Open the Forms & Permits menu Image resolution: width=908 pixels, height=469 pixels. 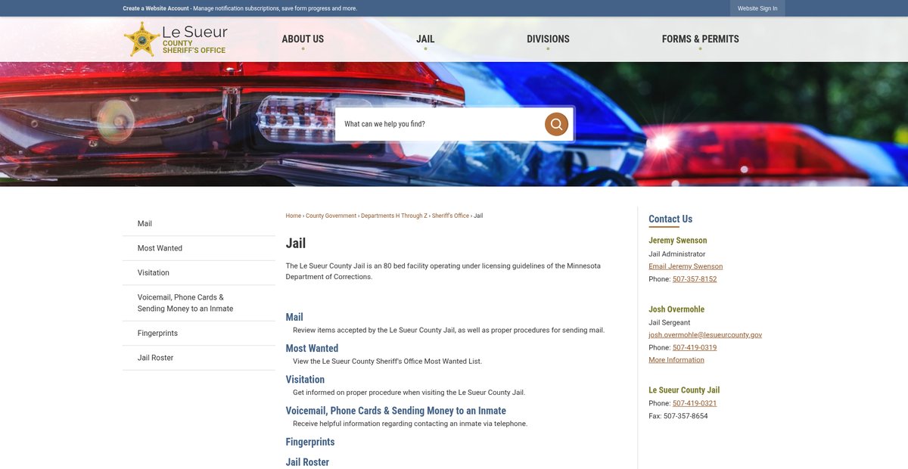click(x=700, y=39)
